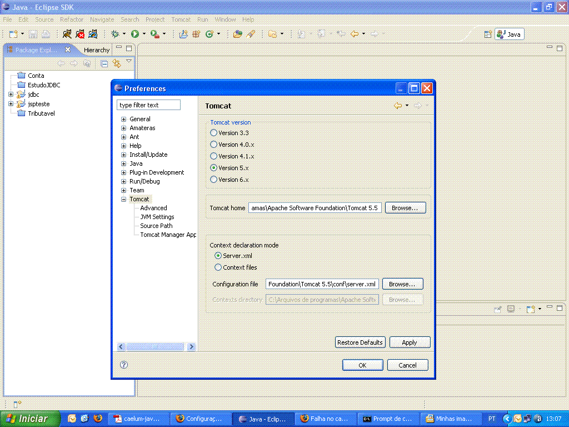This screenshot has height=427, width=569.
Task: Expand the jspteste project in Package Explorer
Action: pyautogui.click(x=11, y=104)
